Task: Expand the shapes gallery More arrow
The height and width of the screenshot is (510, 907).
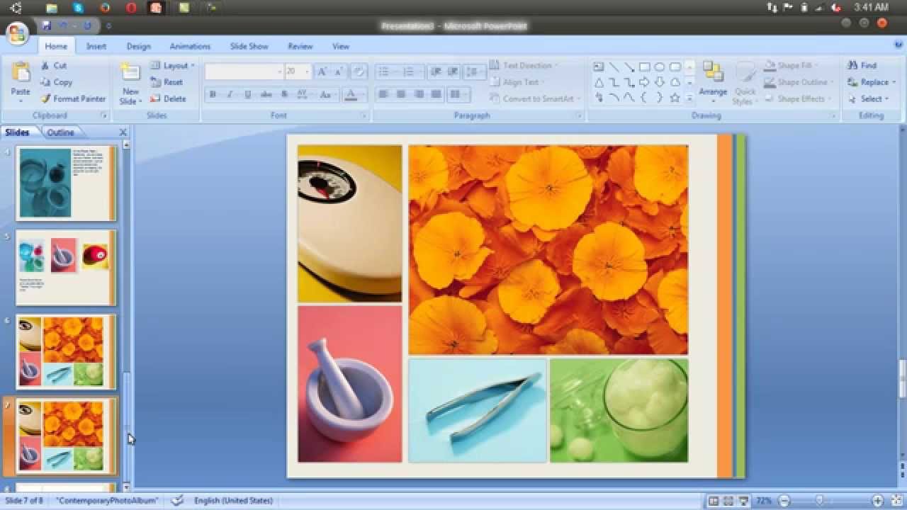Action: [689, 98]
